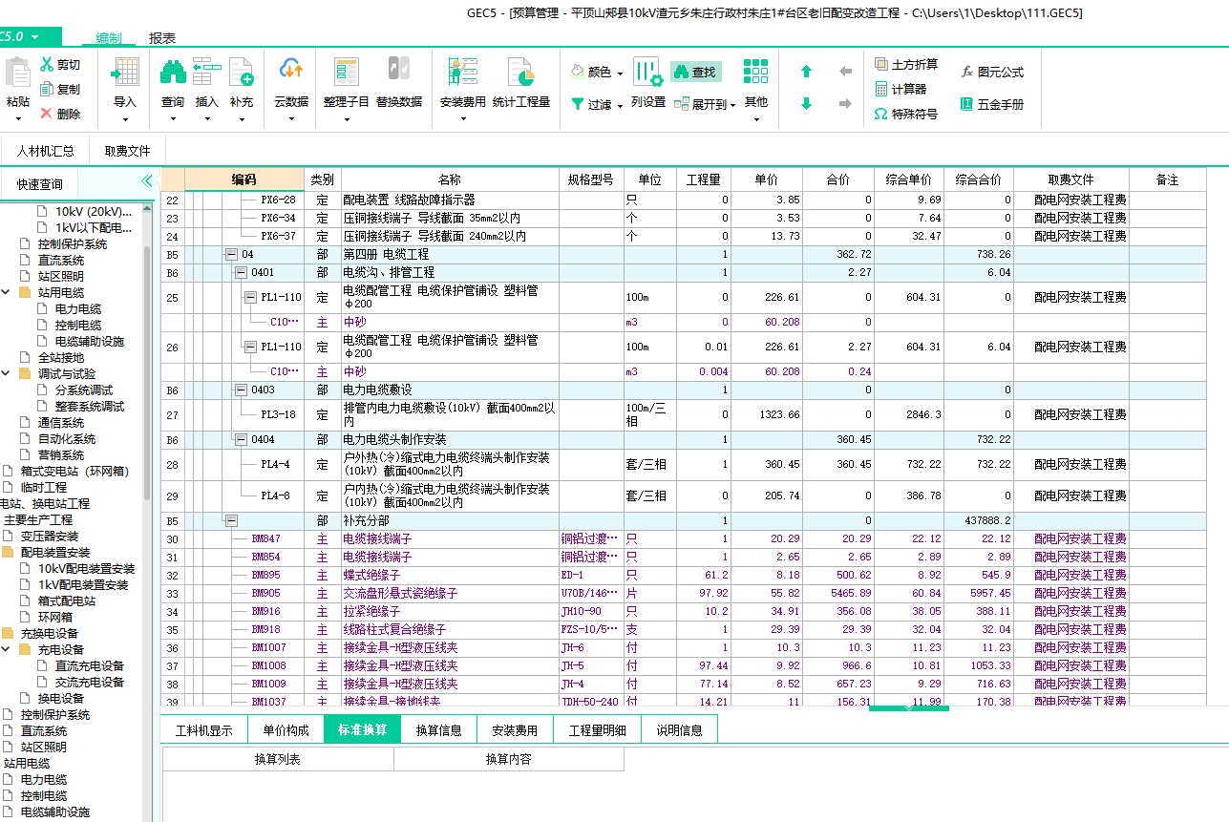This screenshot has height=822, width=1229.
Task: Open the 安装费用 bottom tab
Action: tap(515, 730)
